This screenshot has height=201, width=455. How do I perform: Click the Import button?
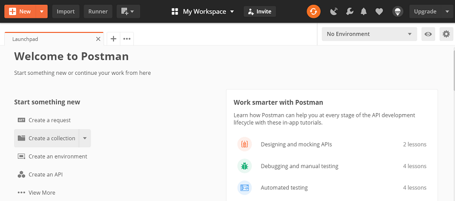pos(65,12)
